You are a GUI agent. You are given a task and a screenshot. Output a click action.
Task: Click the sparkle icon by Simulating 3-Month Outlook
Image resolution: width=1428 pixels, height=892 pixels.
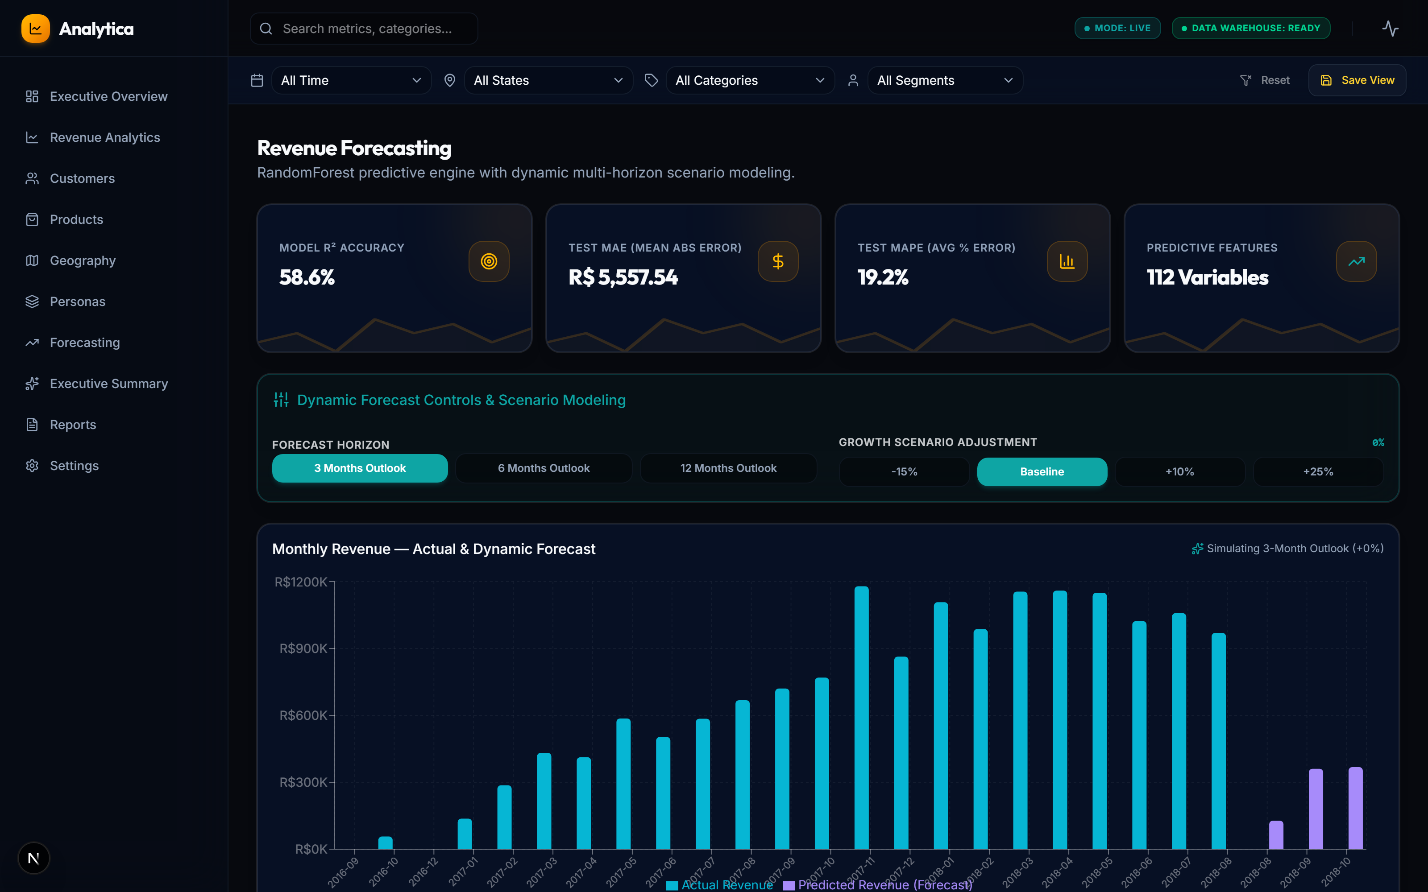[x=1197, y=549]
